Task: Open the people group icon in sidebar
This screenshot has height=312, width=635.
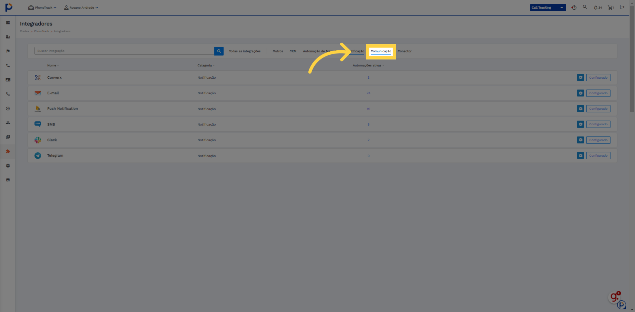Action: (8, 123)
